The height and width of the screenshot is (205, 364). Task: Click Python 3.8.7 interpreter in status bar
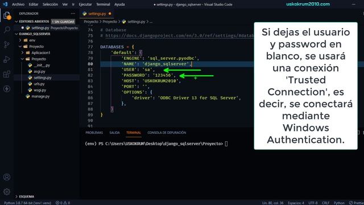click(x=27, y=203)
